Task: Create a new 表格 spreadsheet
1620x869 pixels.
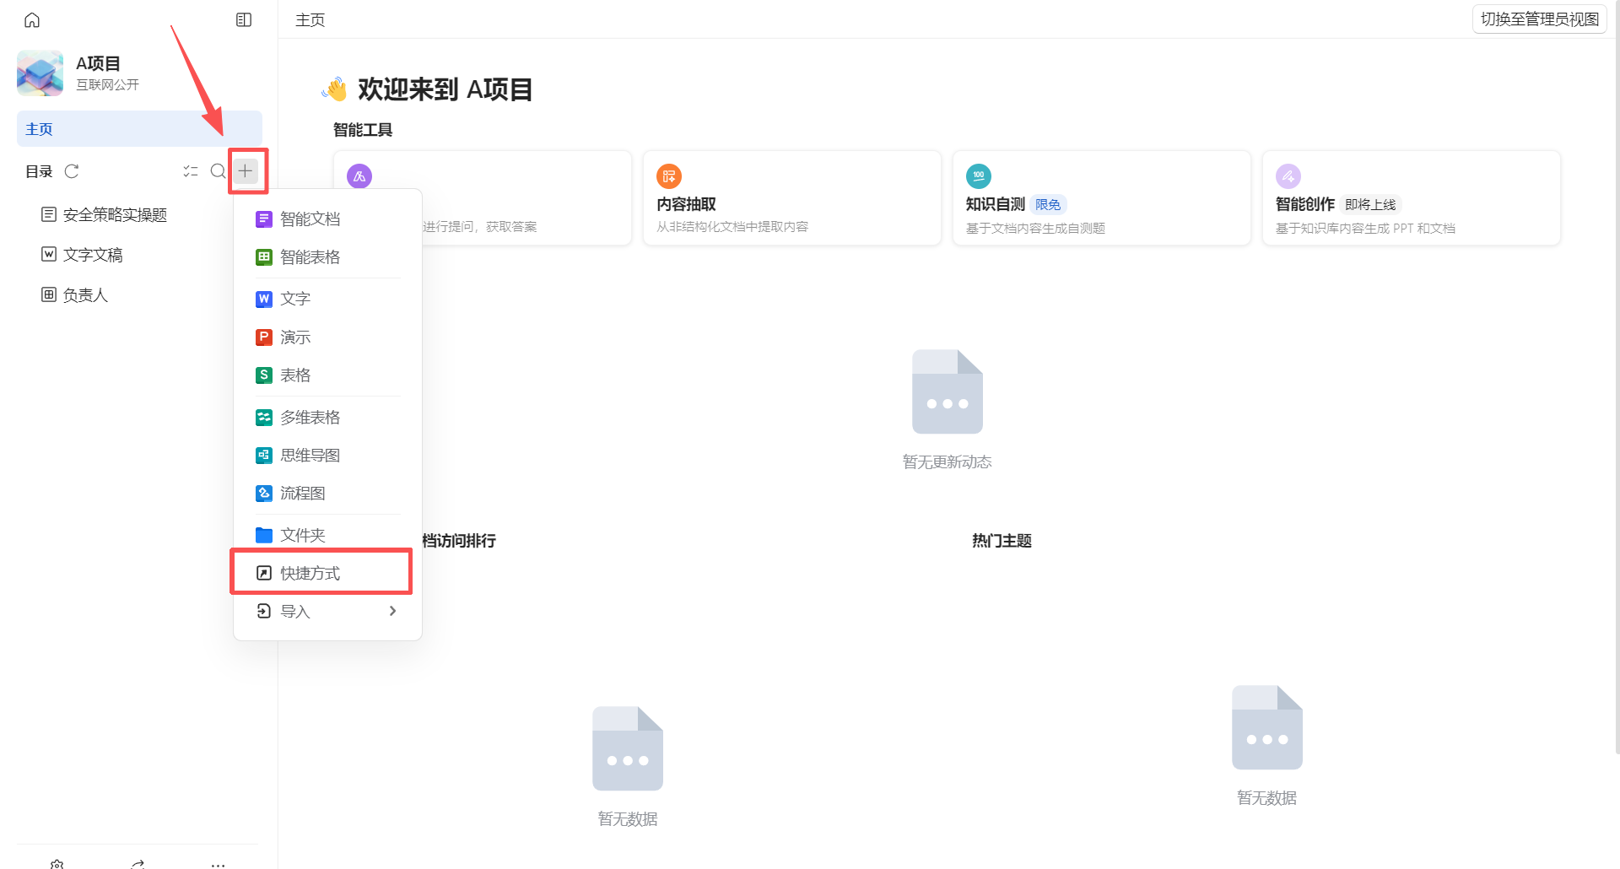Action: click(x=327, y=375)
